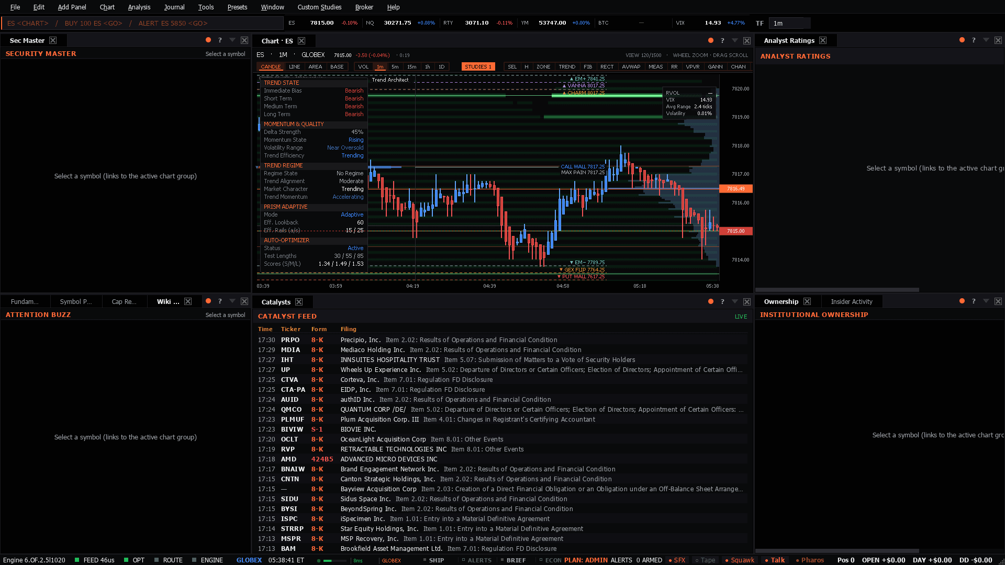Screen dimensions: 1005x565
Task: Click the SHIP button in status bar
Action: pos(433,560)
